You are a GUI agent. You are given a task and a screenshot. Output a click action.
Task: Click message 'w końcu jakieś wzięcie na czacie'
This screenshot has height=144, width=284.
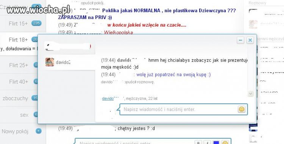147,25
